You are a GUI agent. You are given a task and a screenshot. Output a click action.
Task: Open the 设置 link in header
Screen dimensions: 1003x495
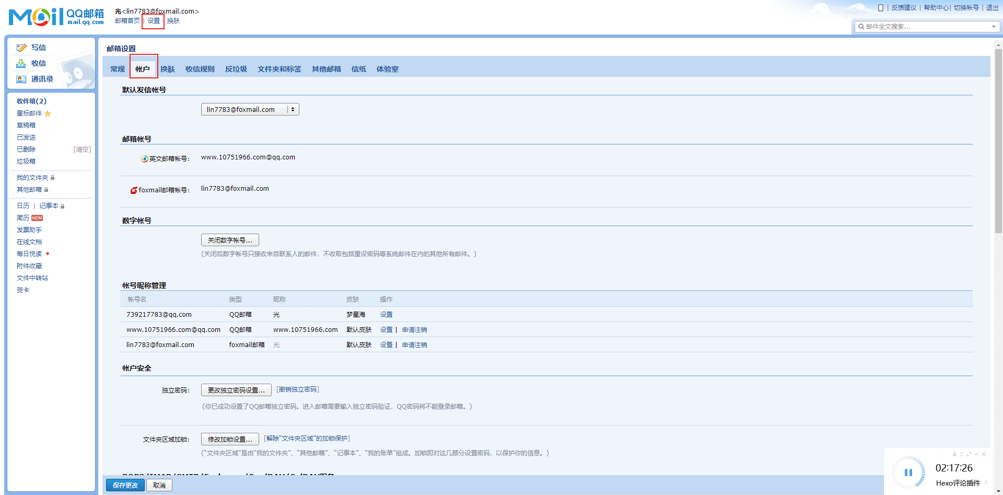point(154,21)
